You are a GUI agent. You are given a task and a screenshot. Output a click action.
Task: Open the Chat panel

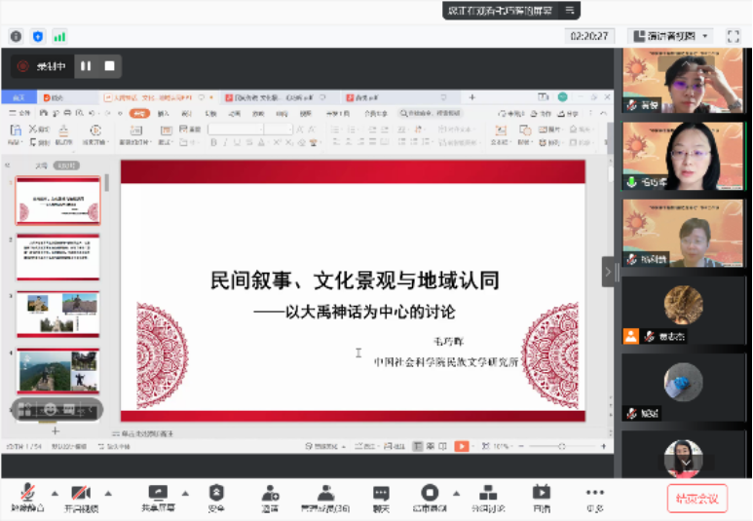[x=381, y=494]
